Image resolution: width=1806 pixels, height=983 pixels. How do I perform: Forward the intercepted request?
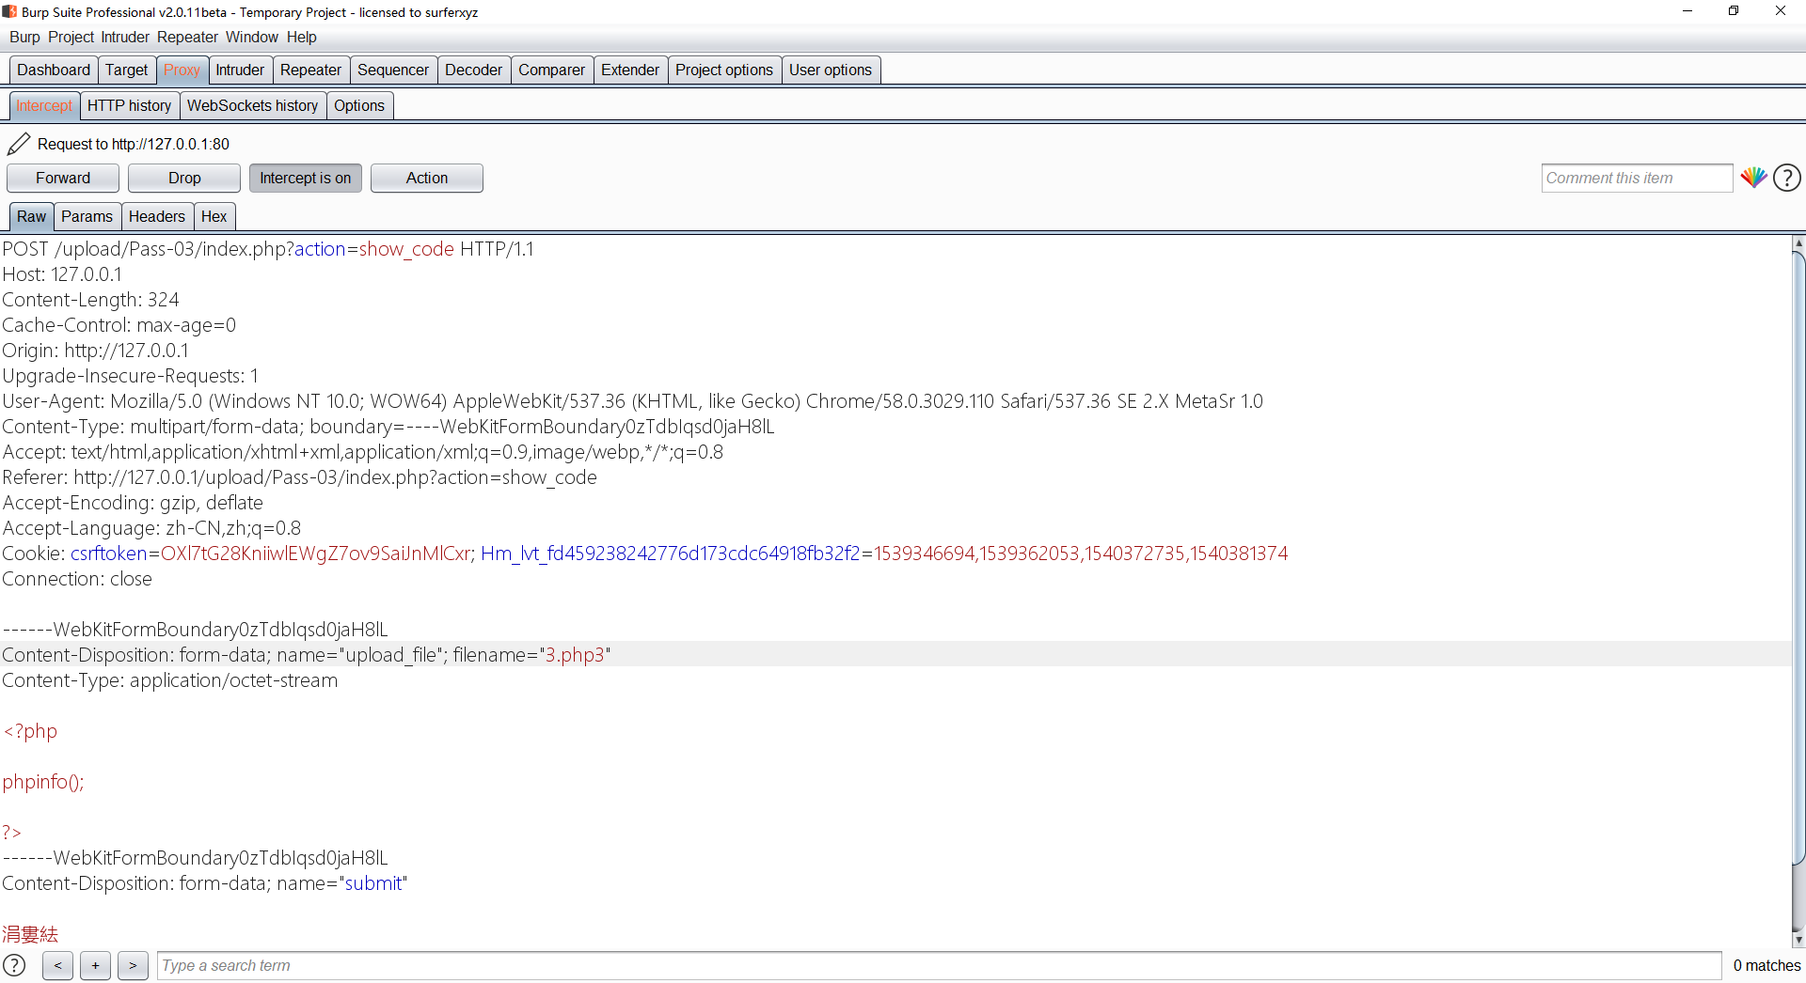63,178
